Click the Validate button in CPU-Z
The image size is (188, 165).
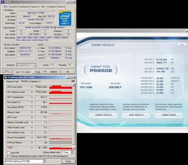53,72
